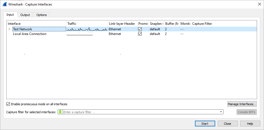Expand the Test Network interface row
This screenshot has width=264, height=130.
(9, 29)
